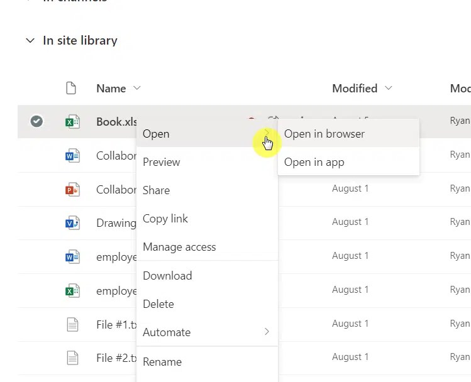The height and width of the screenshot is (382, 471).
Task: Open the Modified column dropdown chevron
Action: pos(389,88)
